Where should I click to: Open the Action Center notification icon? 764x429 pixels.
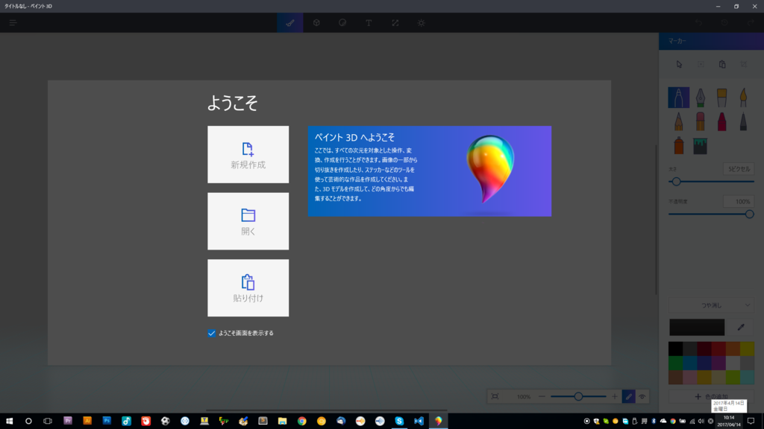click(x=751, y=421)
